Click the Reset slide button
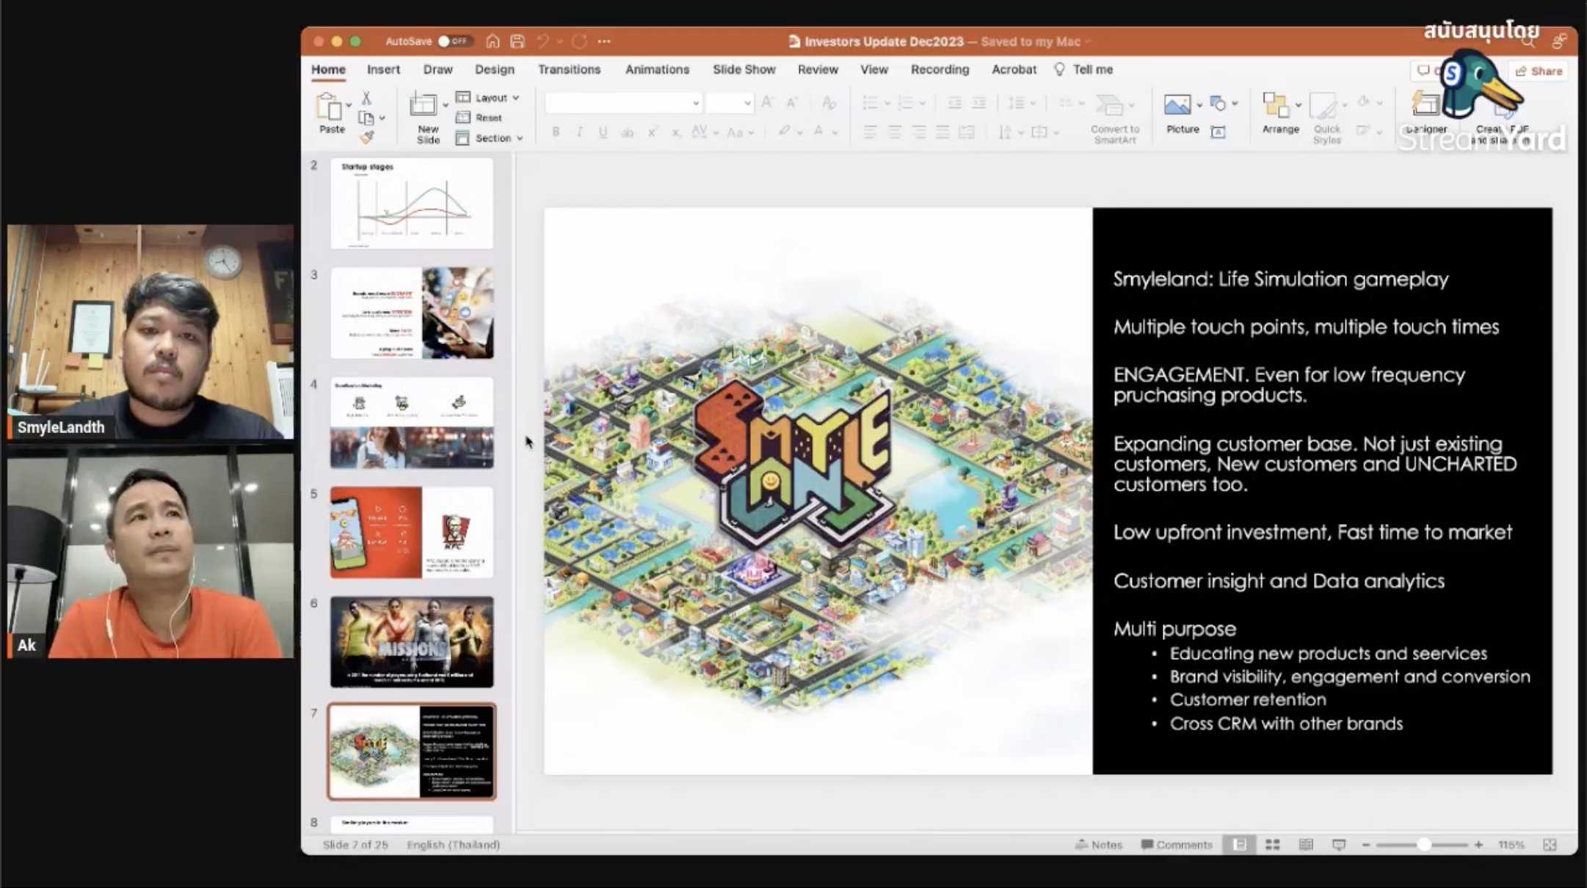 [x=479, y=117]
